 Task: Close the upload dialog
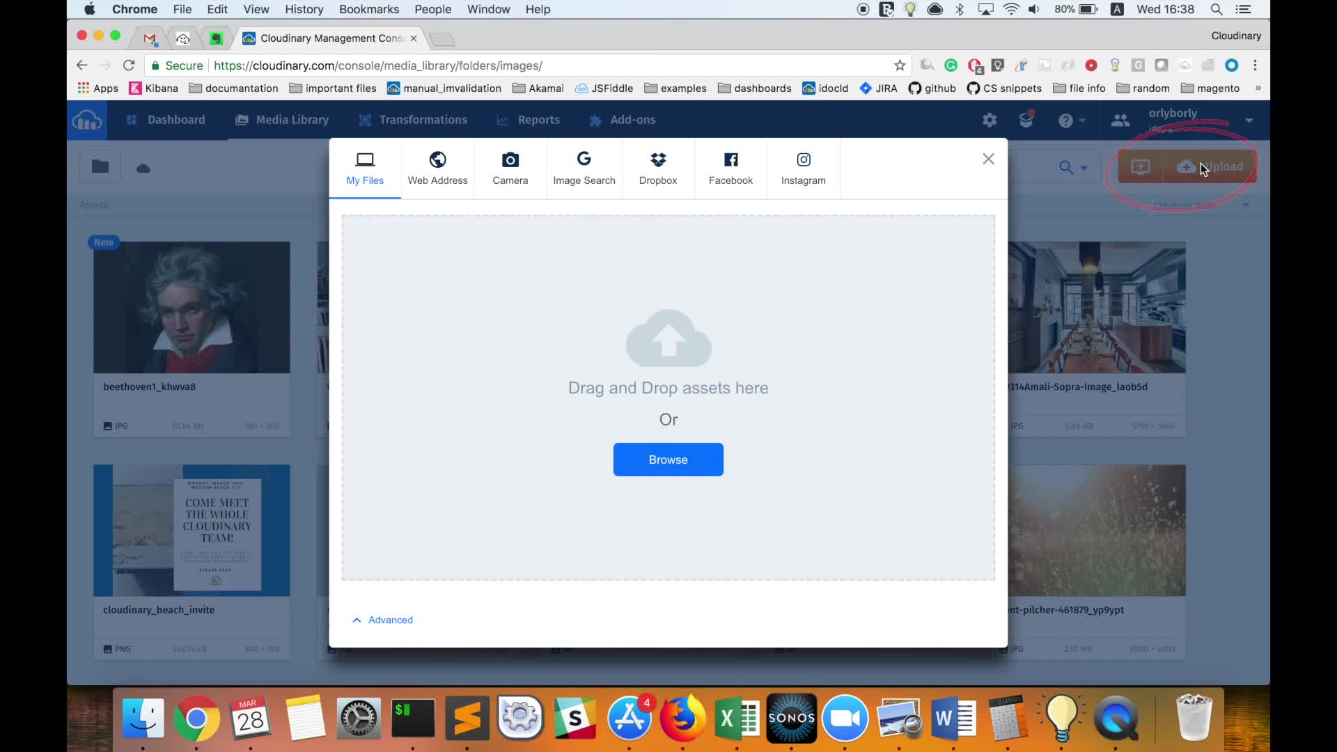pos(987,159)
